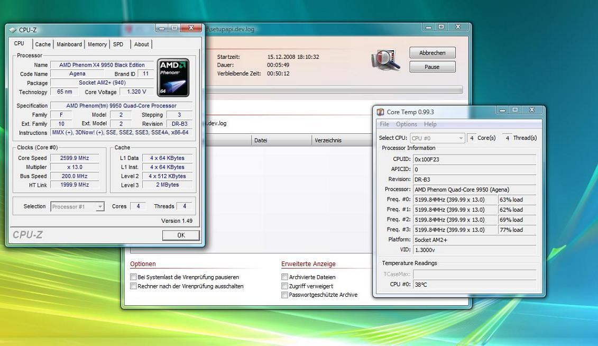Click the Core Speed value 2599.9 MHz
Screen dimensions: 598x346
(75, 158)
